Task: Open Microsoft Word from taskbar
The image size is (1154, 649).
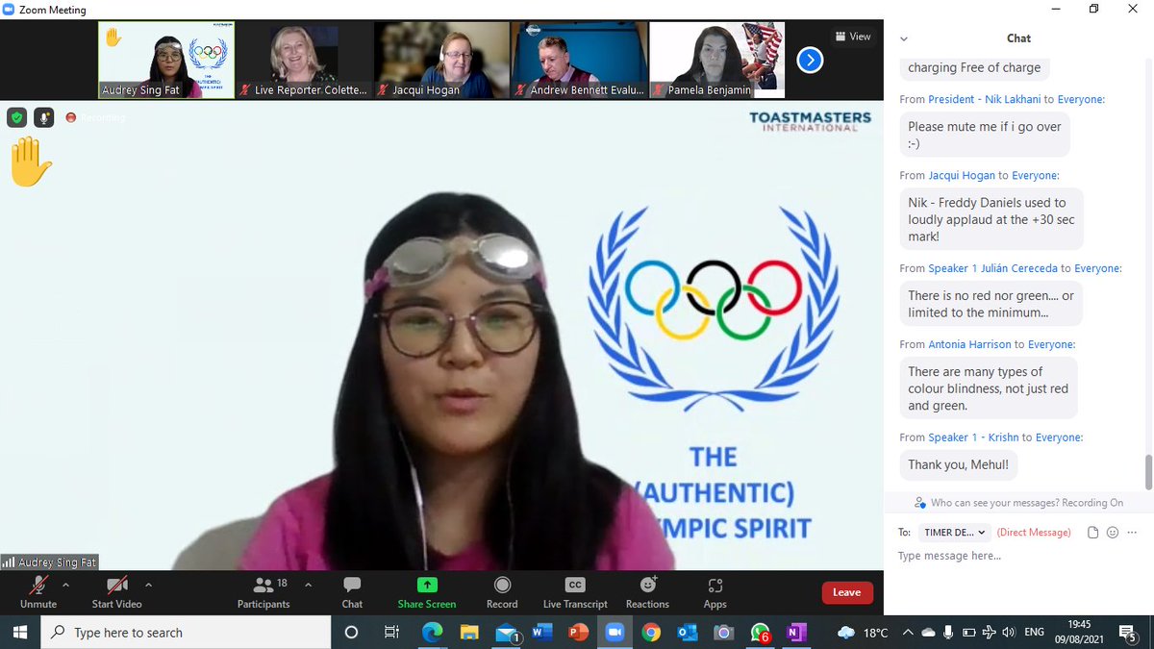Action: point(541,633)
